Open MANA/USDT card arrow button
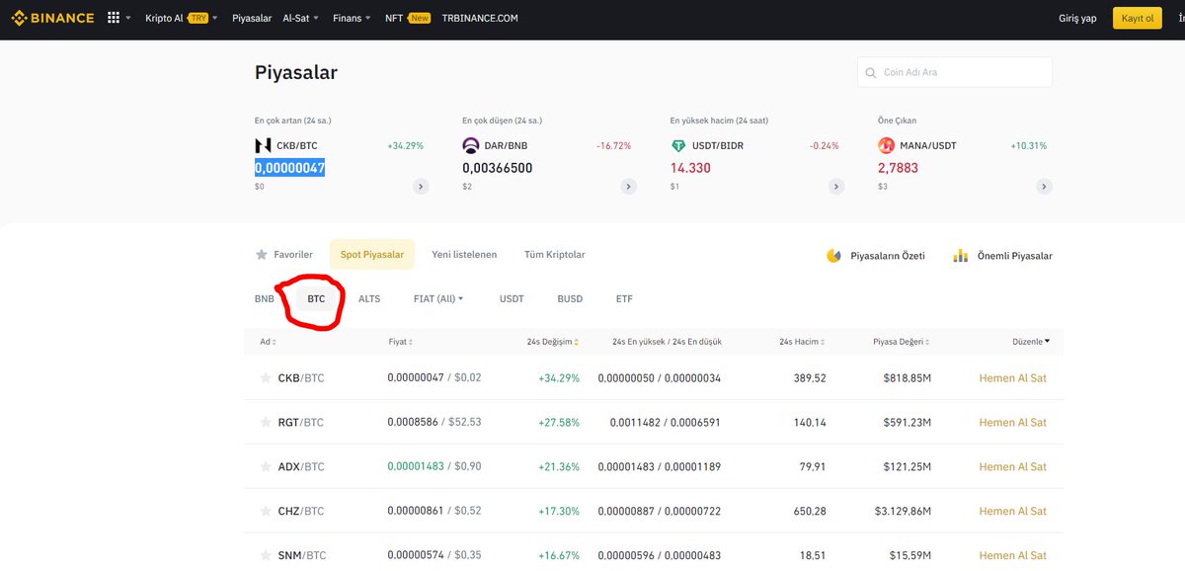The width and height of the screenshot is (1185, 571). coord(1044,186)
